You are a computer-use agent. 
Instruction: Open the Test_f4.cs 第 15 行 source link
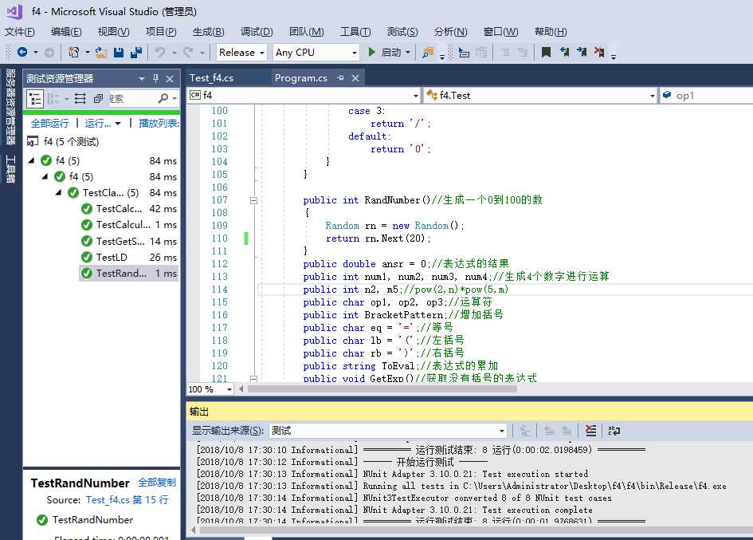[x=127, y=500]
